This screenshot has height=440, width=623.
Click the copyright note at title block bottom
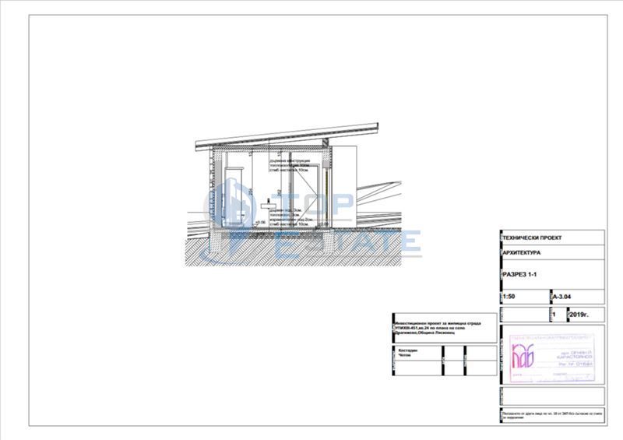[x=552, y=415]
